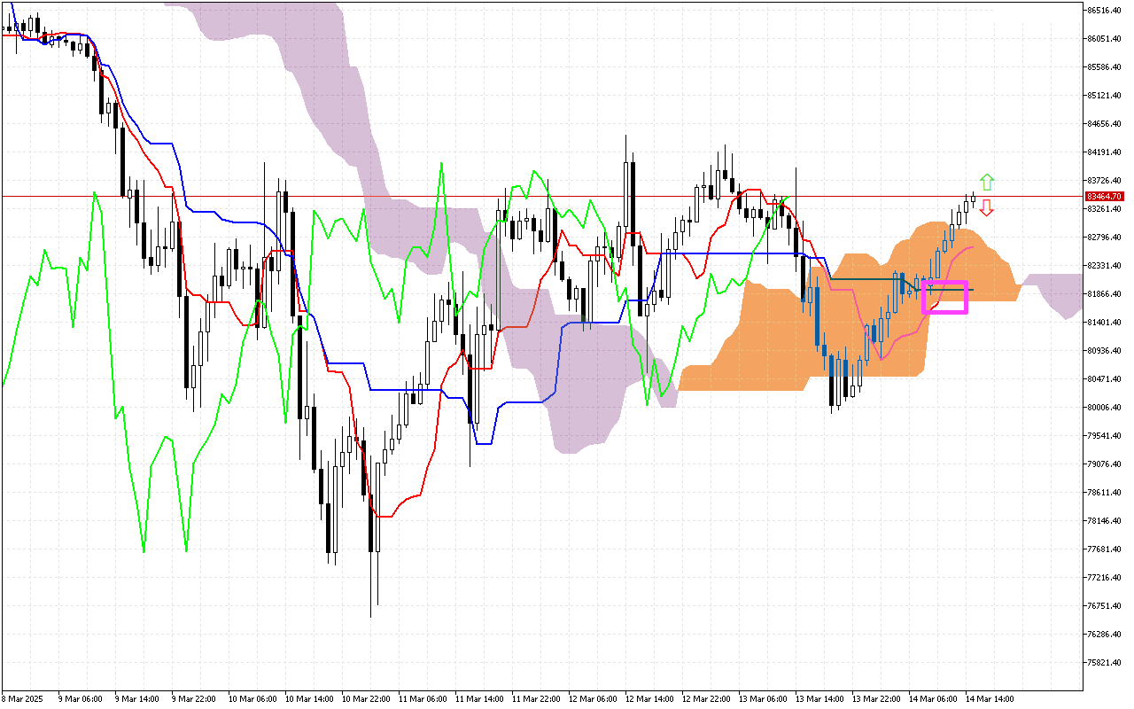Click the "14 Mar 14:00" time label
Viewport: 1134px width, 709px height.
(991, 698)
